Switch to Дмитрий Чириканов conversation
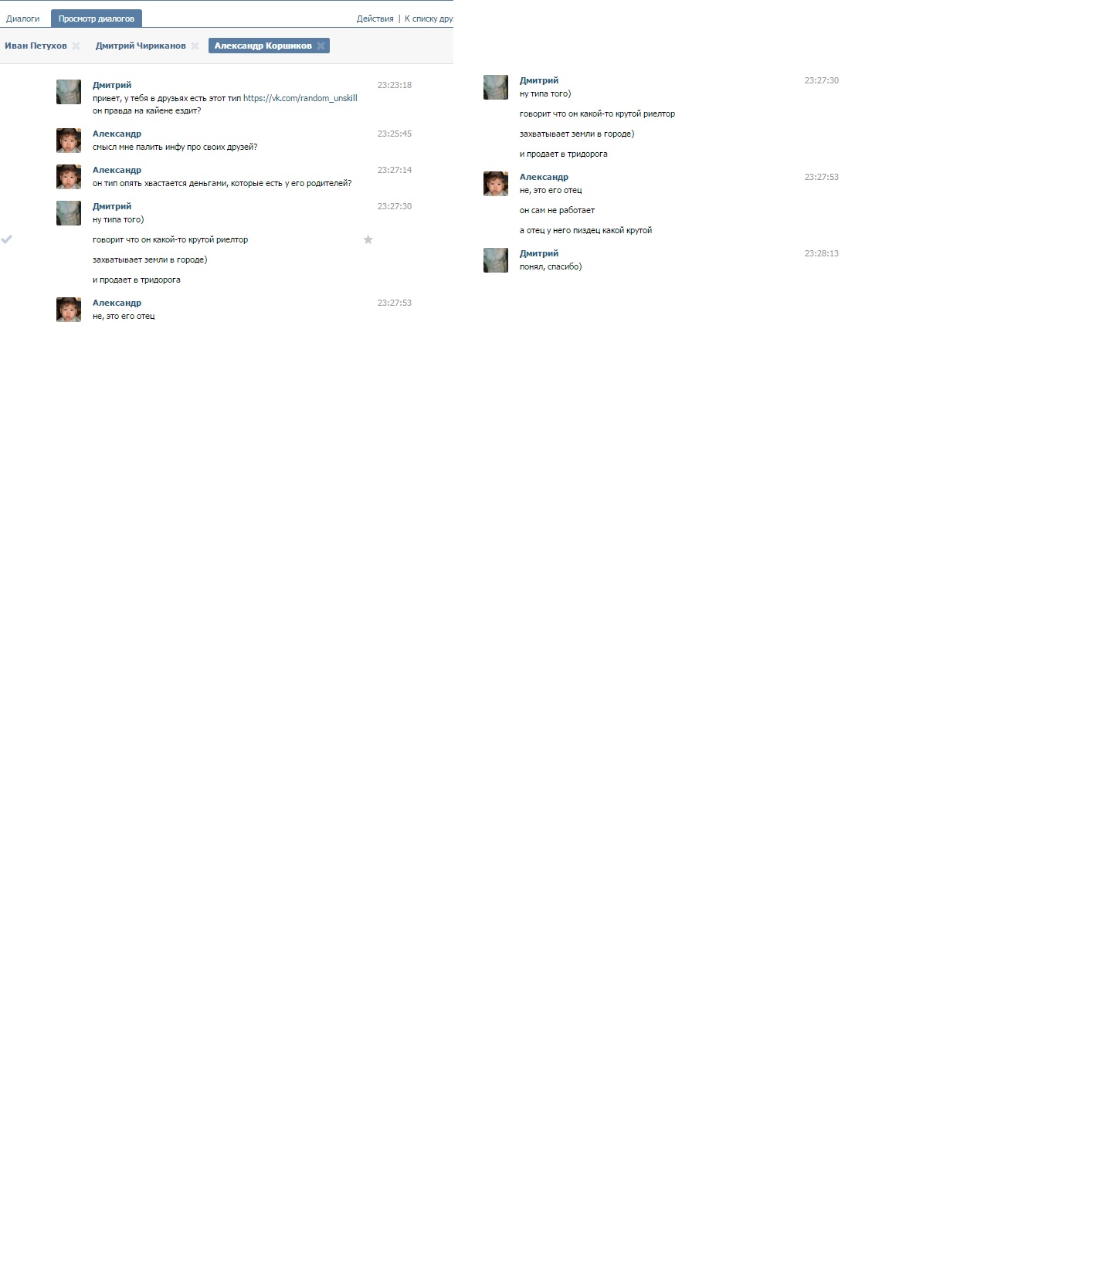1106x1285 pixels. tap(141, 46)
